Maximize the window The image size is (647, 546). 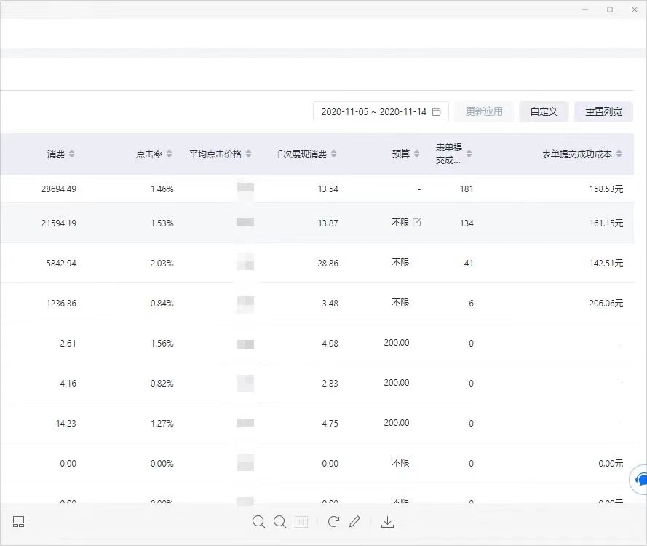(x=610, y=9)
